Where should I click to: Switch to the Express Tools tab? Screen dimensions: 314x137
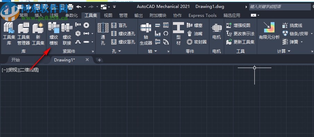[202, 15]
